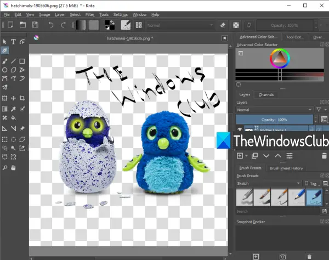Open the Sketch tag dropdown
Screen dimensions: 329x260
pos(269,183)
